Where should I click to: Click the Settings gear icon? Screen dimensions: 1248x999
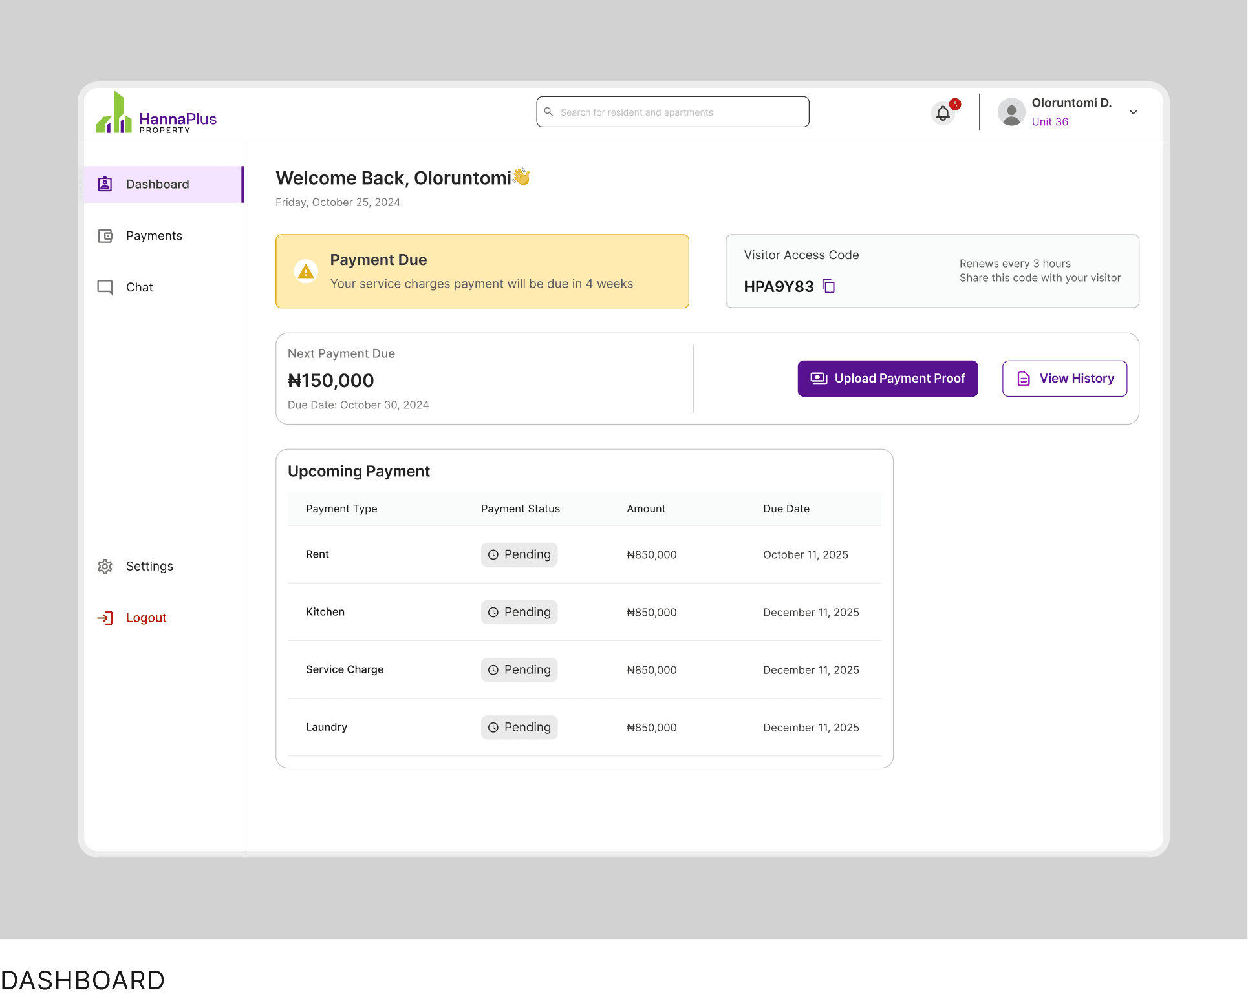coord(105,567)
